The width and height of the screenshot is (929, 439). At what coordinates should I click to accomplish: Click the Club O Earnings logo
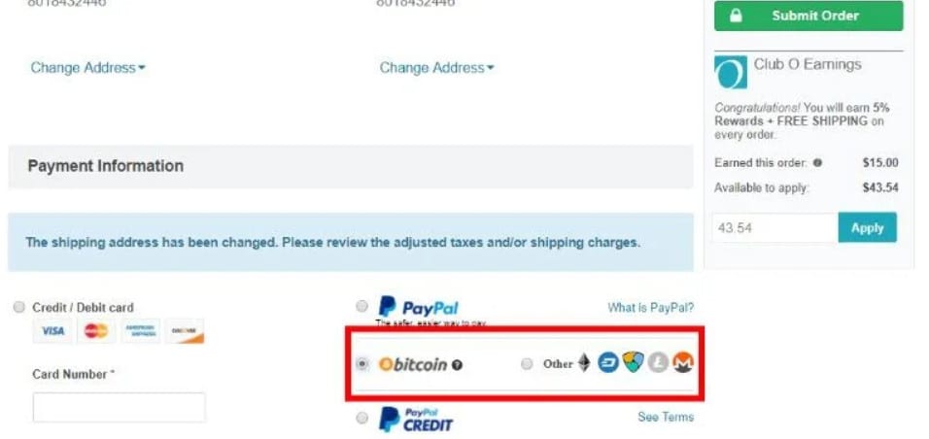tap(731, 72)
